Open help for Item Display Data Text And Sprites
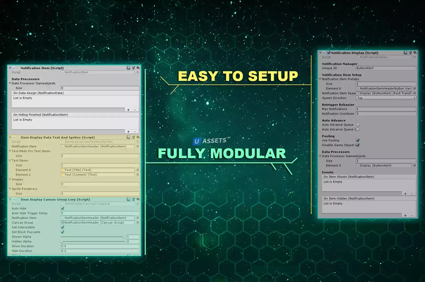 128,137
